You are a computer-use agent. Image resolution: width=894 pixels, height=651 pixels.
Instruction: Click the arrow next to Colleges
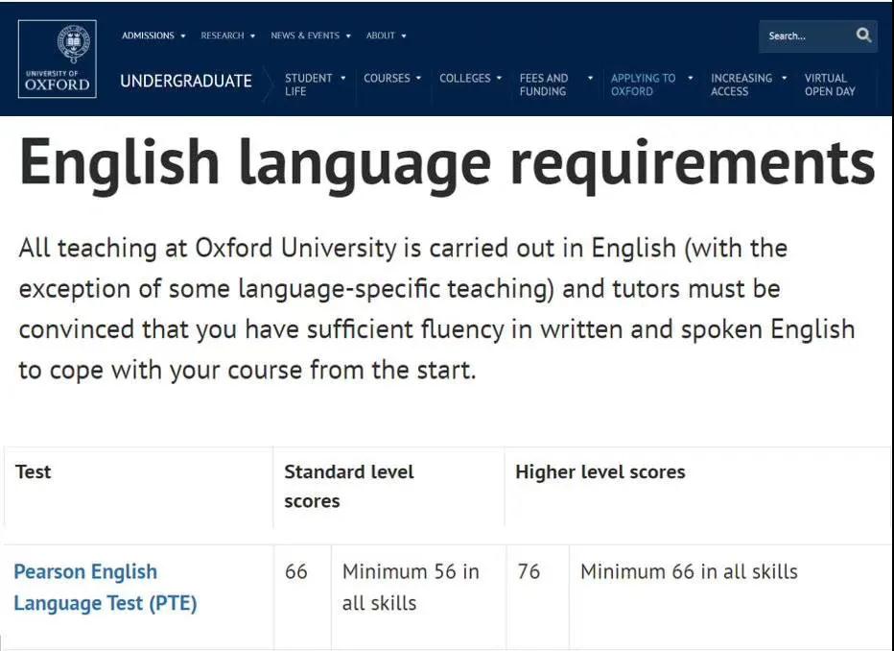pyautogui.click(x=500, y=78)
